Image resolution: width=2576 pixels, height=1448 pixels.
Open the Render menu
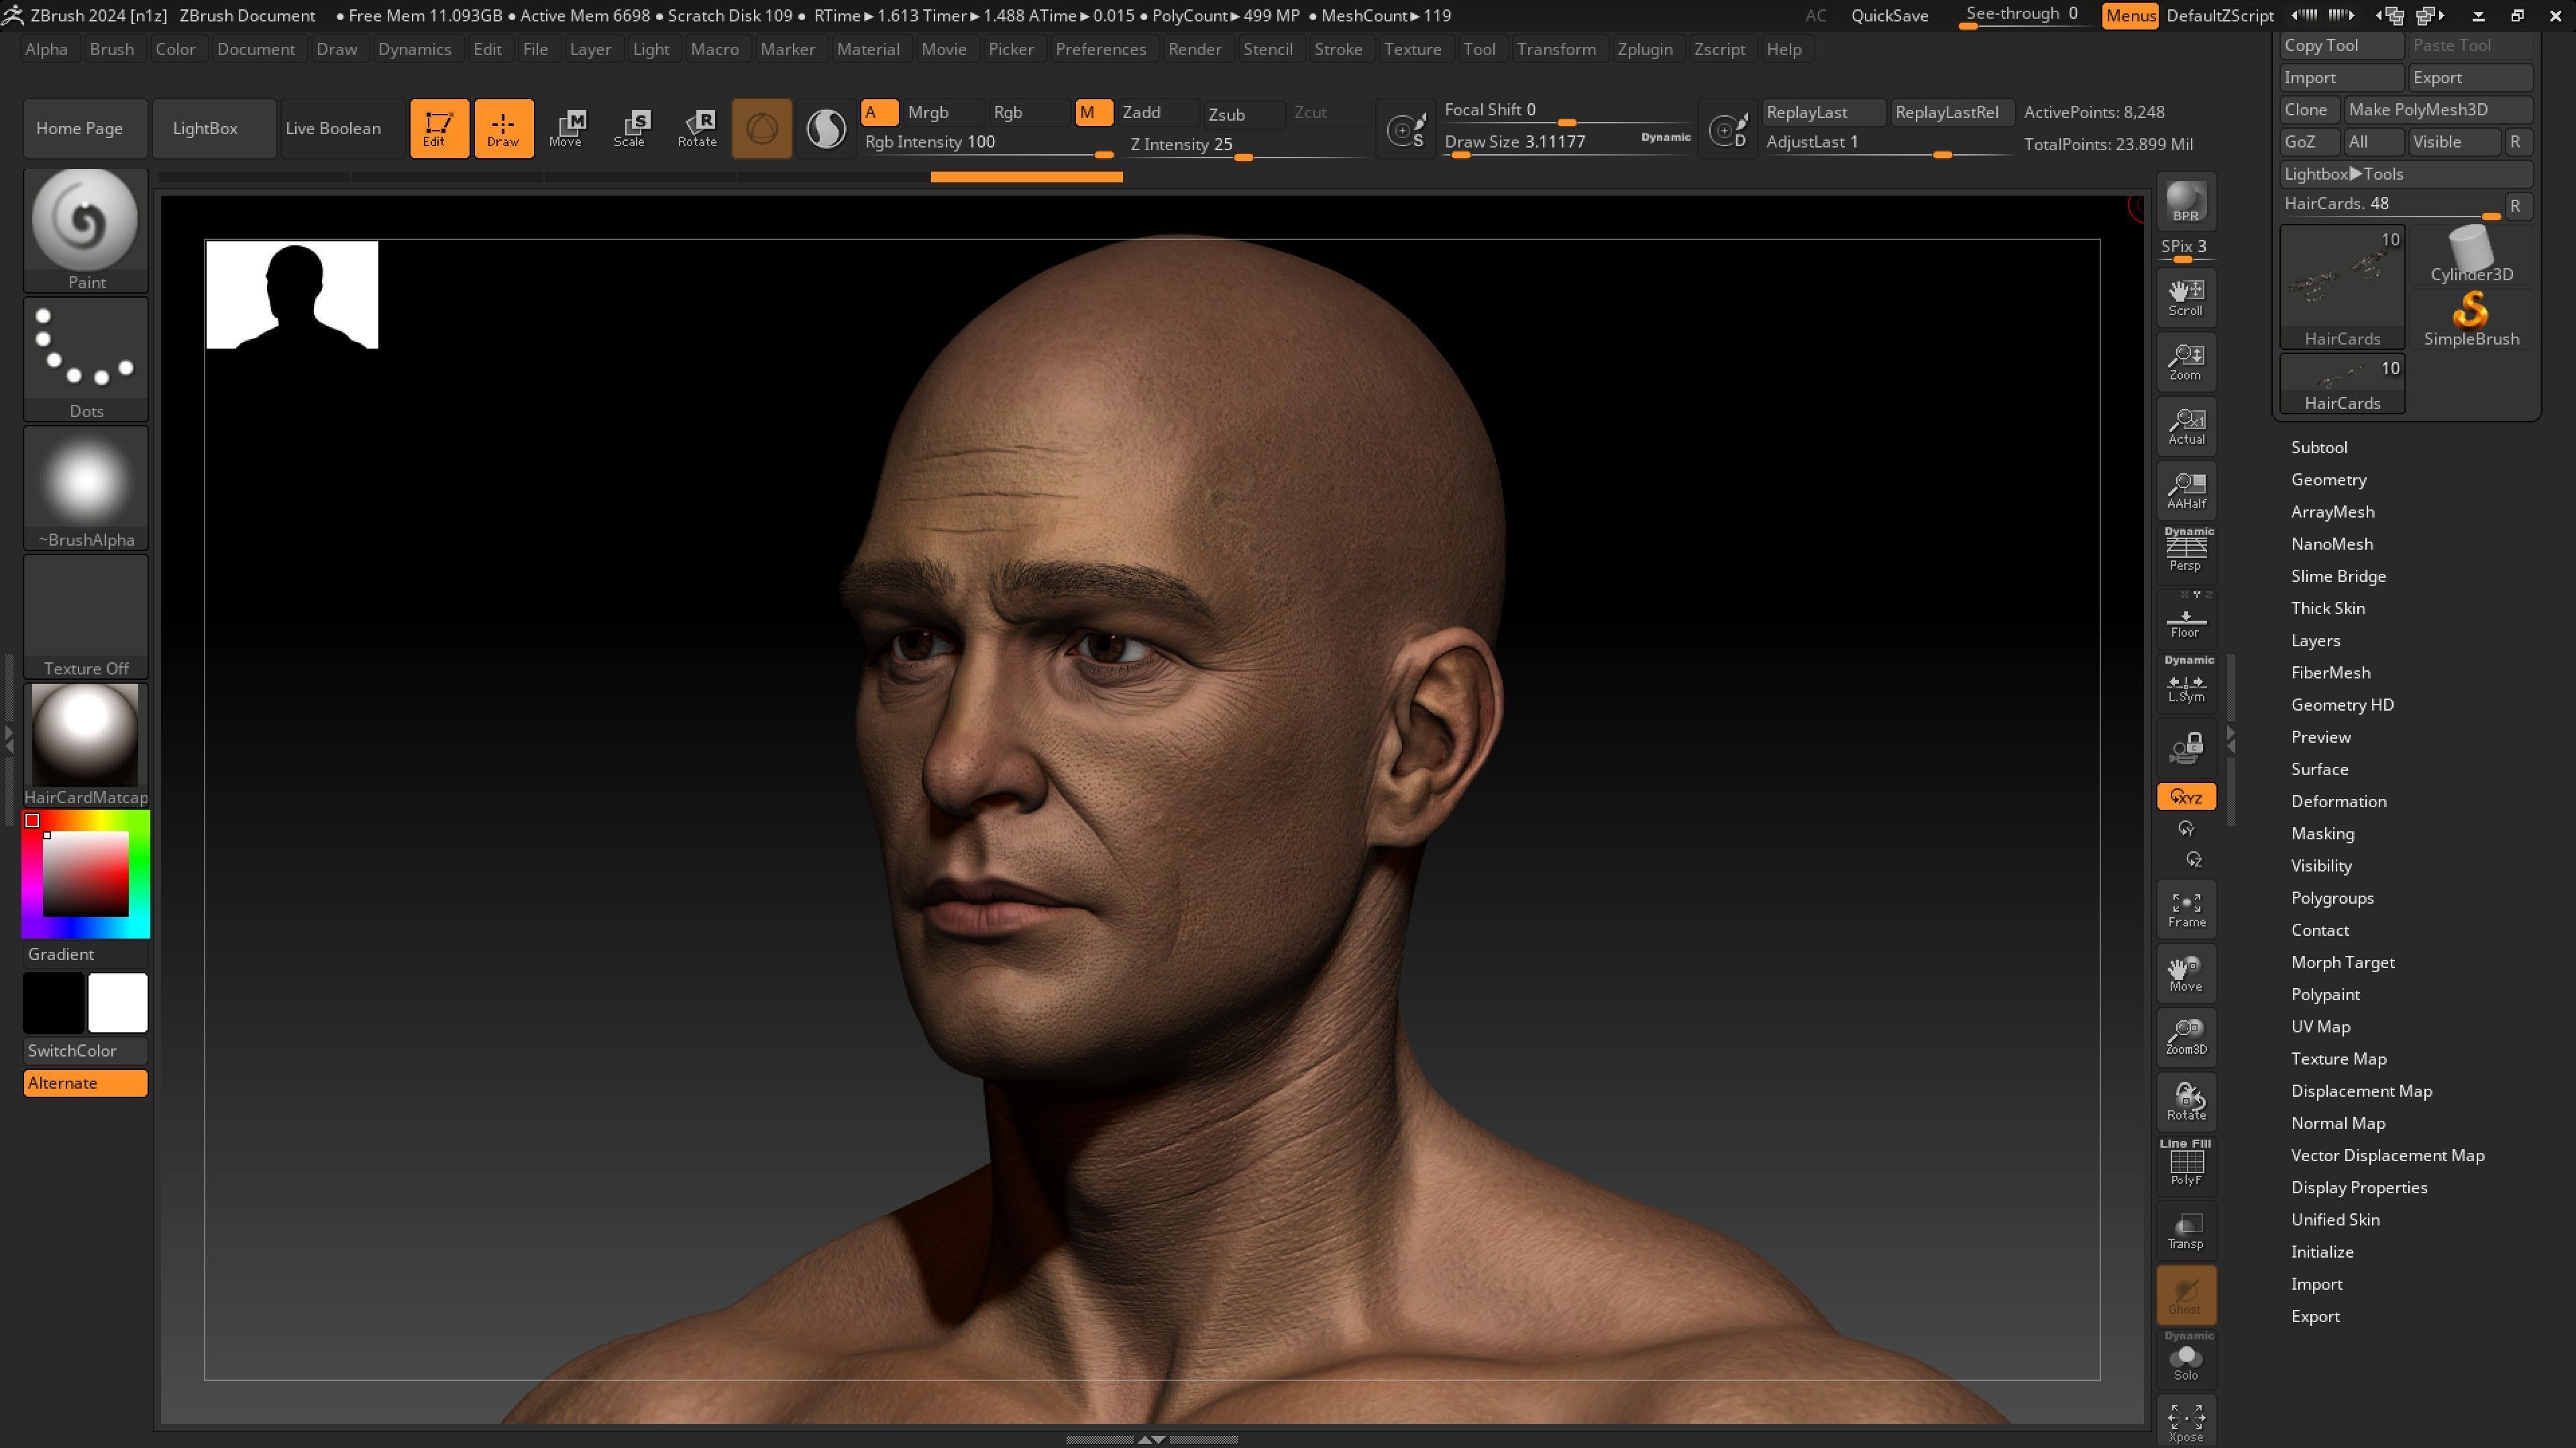[x=1194, y=49]
